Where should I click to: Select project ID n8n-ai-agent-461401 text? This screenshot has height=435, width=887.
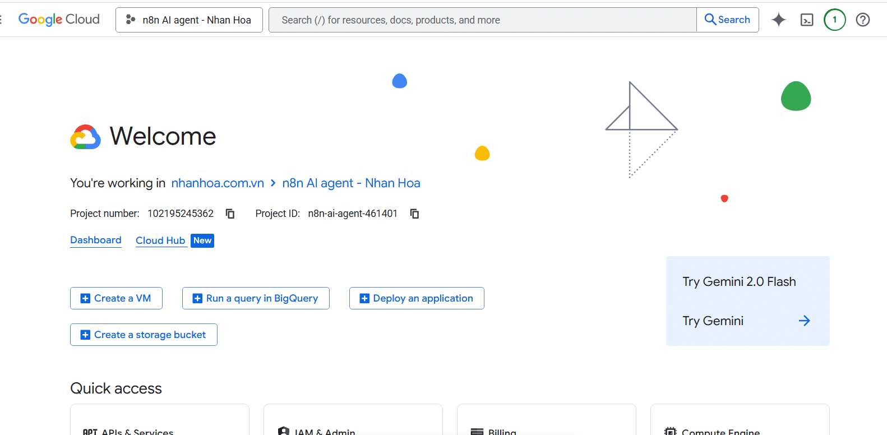353,214
